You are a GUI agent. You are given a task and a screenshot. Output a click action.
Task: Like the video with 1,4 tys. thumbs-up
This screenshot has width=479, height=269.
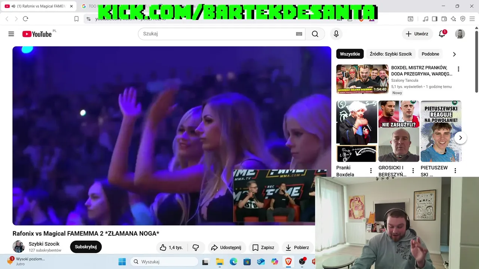171,247
